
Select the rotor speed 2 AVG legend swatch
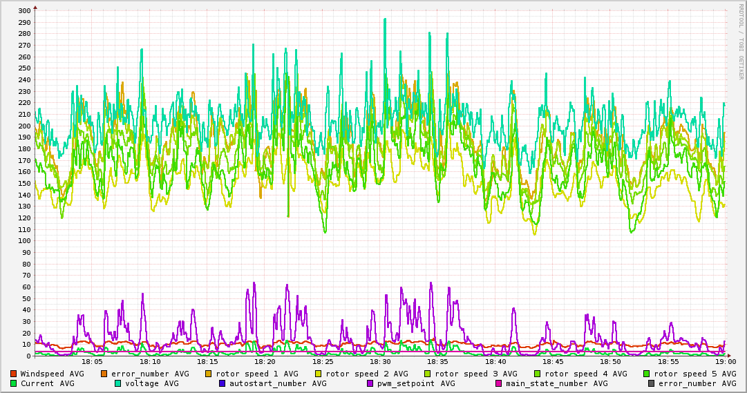pos(319,374)
